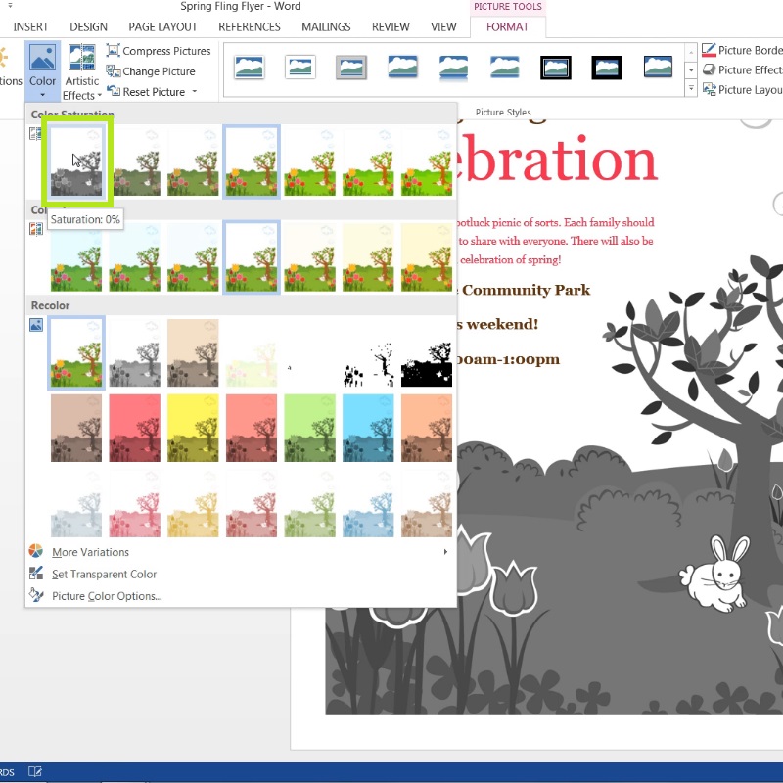Select the third saturation thumbnail (66%)
Viewport: 783px width, 783px height.
[193, 161]
